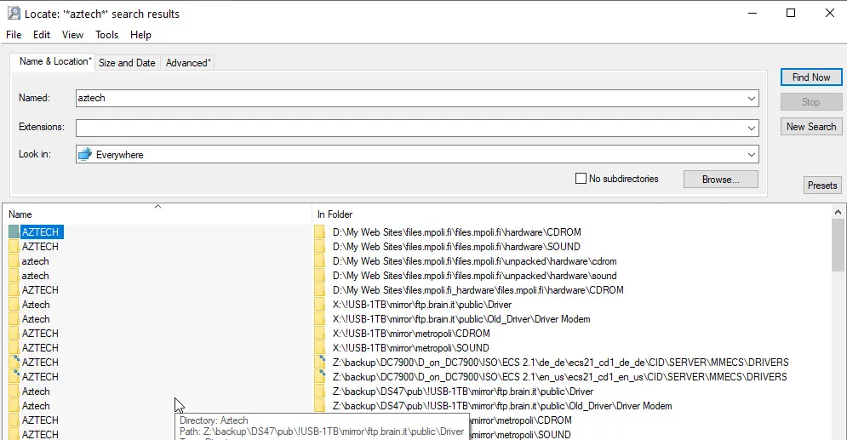Click folder icon next to Old_Driver\Driver Modem path

[320, 319]
